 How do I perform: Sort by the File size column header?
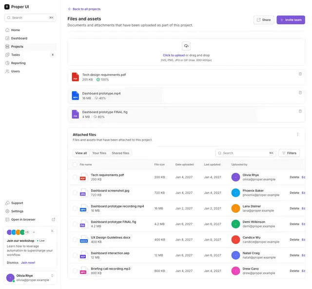159,165
